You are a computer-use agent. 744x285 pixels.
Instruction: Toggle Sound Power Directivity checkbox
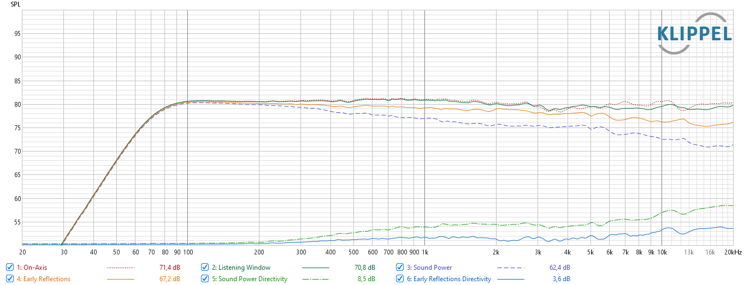205,279
